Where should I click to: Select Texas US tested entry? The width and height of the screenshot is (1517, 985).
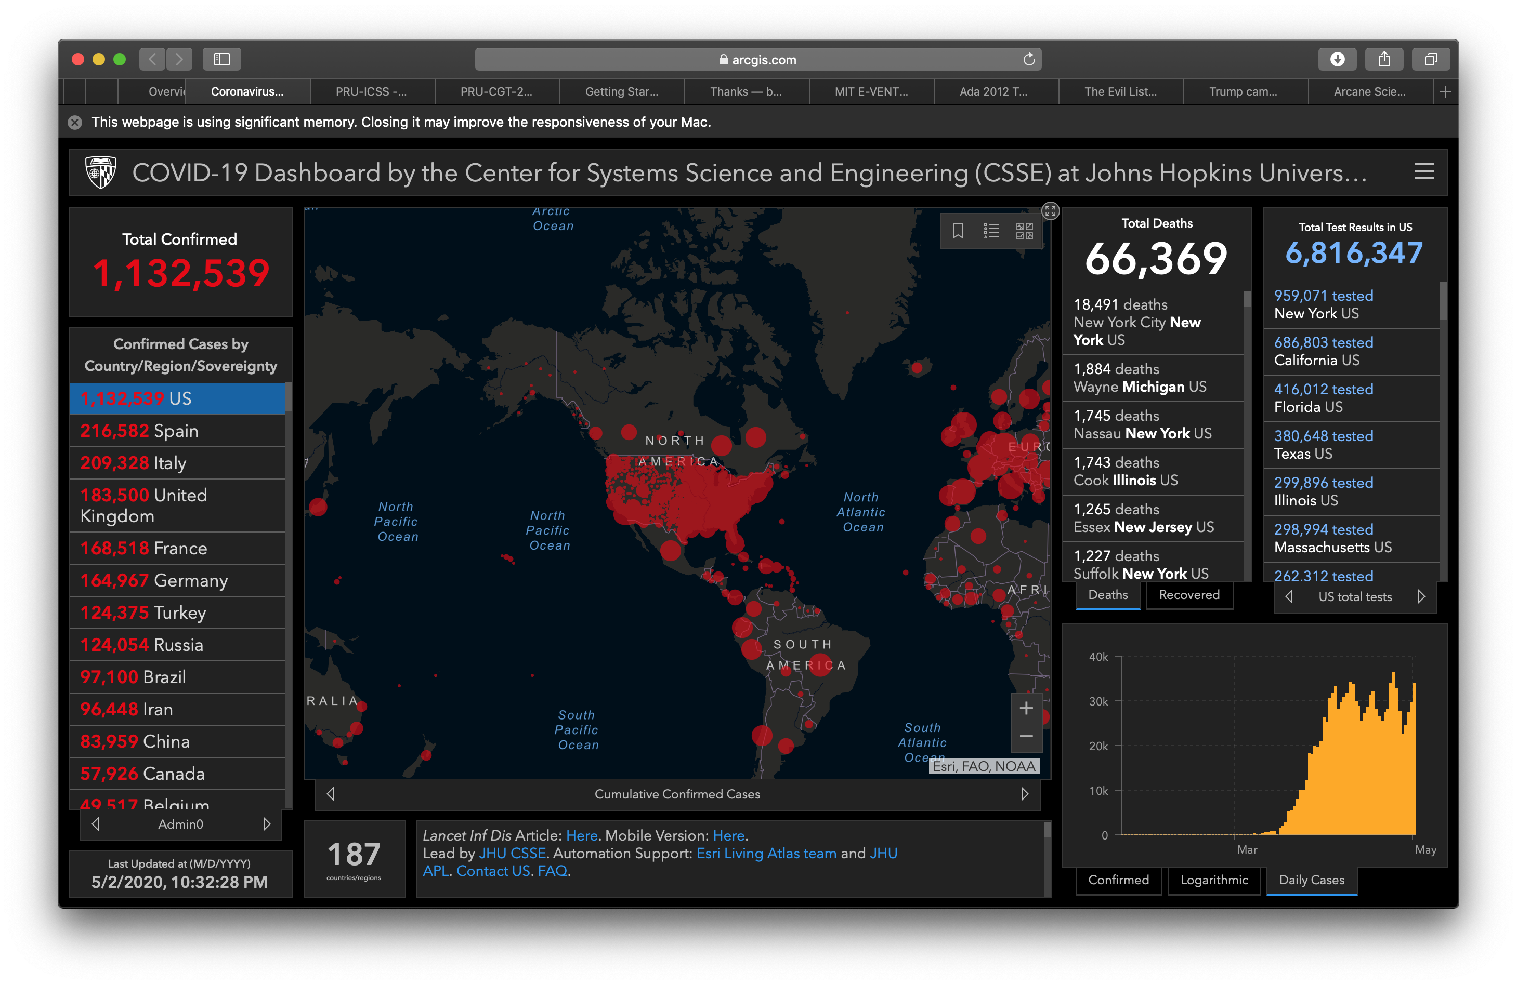(1351, 445)
